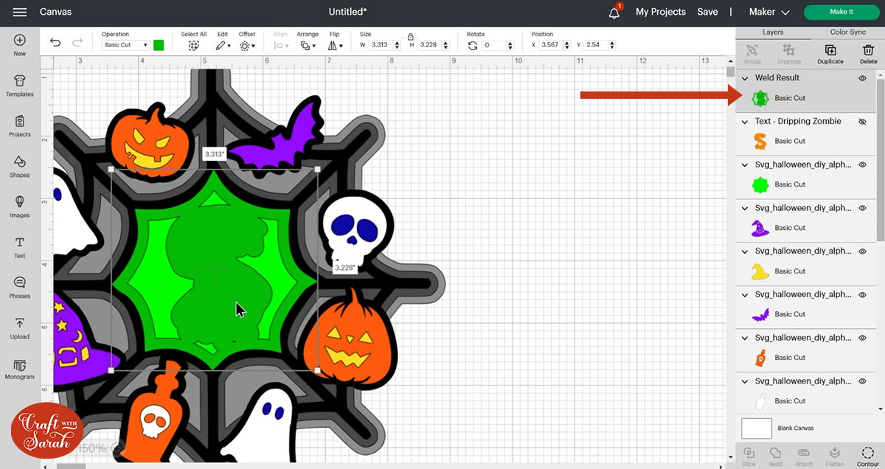Toggle visibility of yellow hat layer
Screen dimensions: 885x469
tap(862, 251)
